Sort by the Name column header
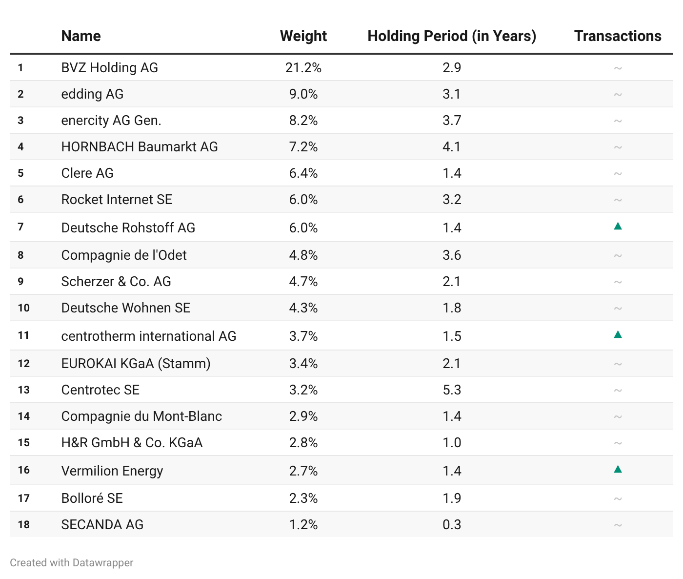Screen dimensions: 683x579 point(81,36)
